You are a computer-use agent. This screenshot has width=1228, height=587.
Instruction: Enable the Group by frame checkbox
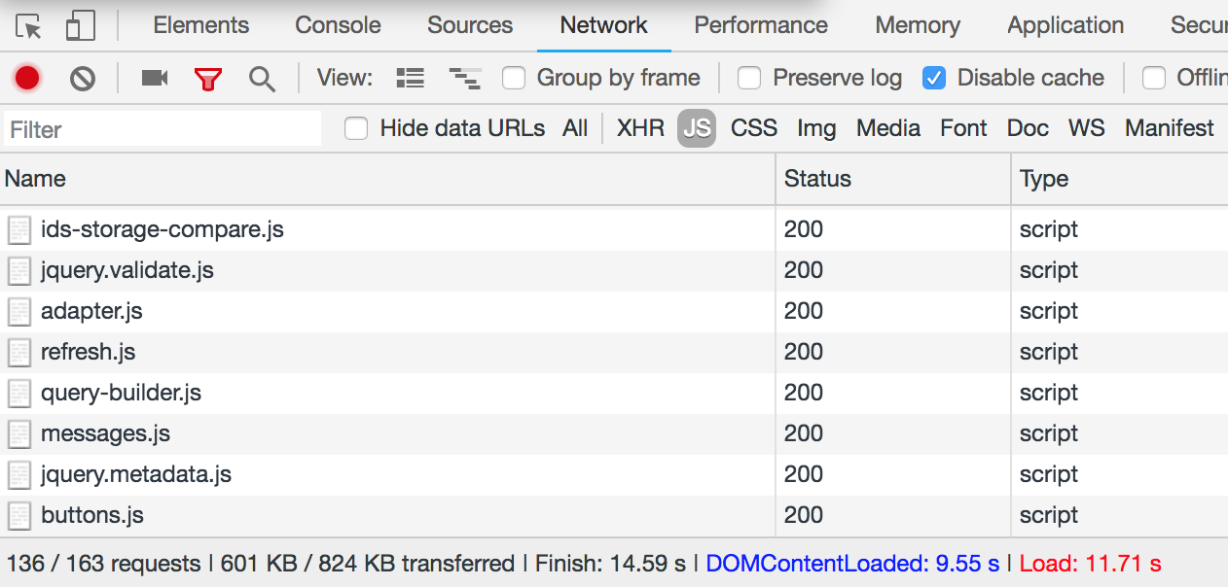click(514, 78)
